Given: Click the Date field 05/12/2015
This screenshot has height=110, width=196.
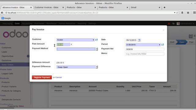Looking at the screenshot, I should tap(131, 40).
